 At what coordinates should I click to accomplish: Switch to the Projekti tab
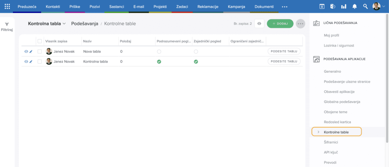[160, 7]
